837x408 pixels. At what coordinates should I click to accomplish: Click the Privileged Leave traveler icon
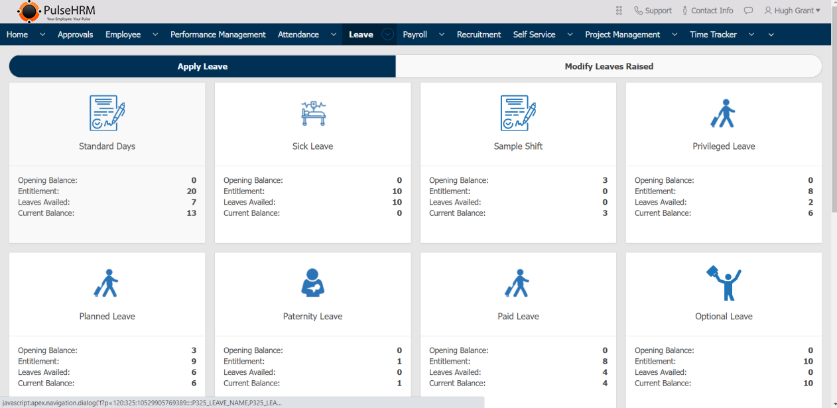coord(724,113)
